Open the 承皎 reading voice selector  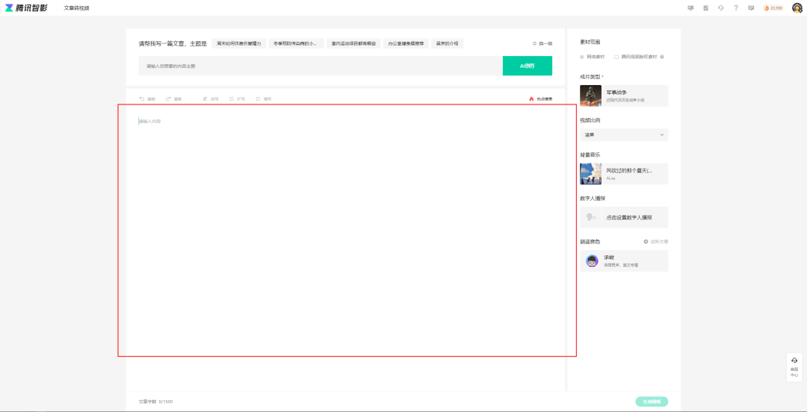[624, 260]
